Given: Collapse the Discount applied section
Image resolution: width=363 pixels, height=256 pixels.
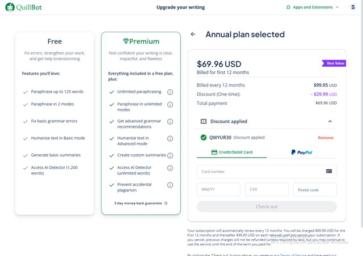Looking at the screenshot, I should [330, 121].
